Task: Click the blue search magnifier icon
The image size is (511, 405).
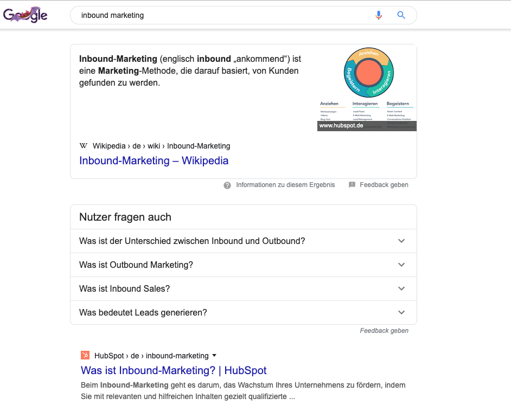Action: pyautogui.click(x=401, y=15)
